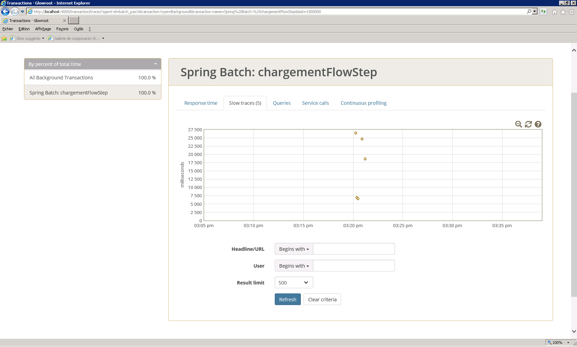Open the Continuous profiling tab
Image resolution: width=577 pixels, height=347 pixels.
[x=363, y=103]
